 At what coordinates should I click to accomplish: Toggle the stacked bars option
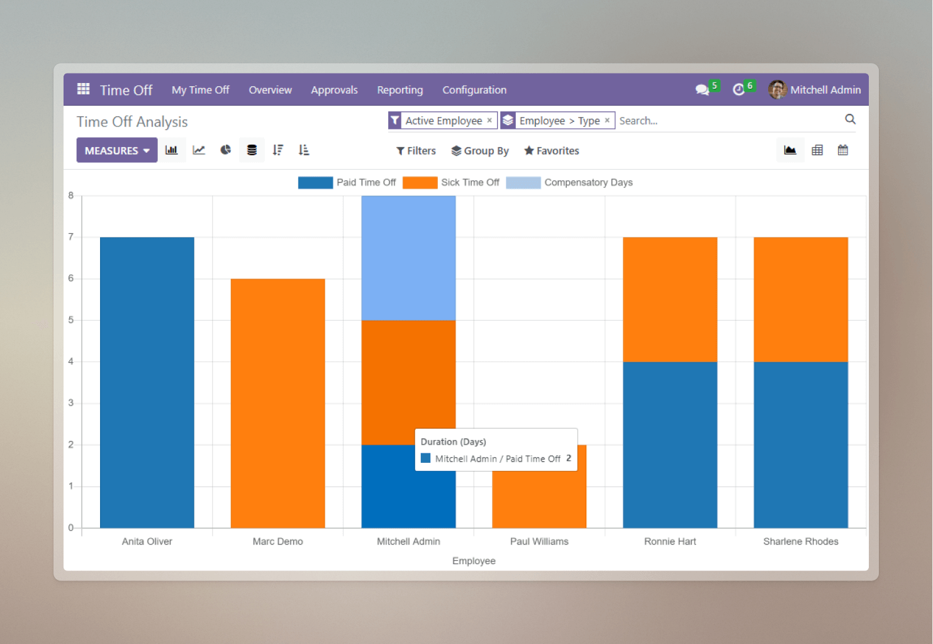(x=252, y=150)
